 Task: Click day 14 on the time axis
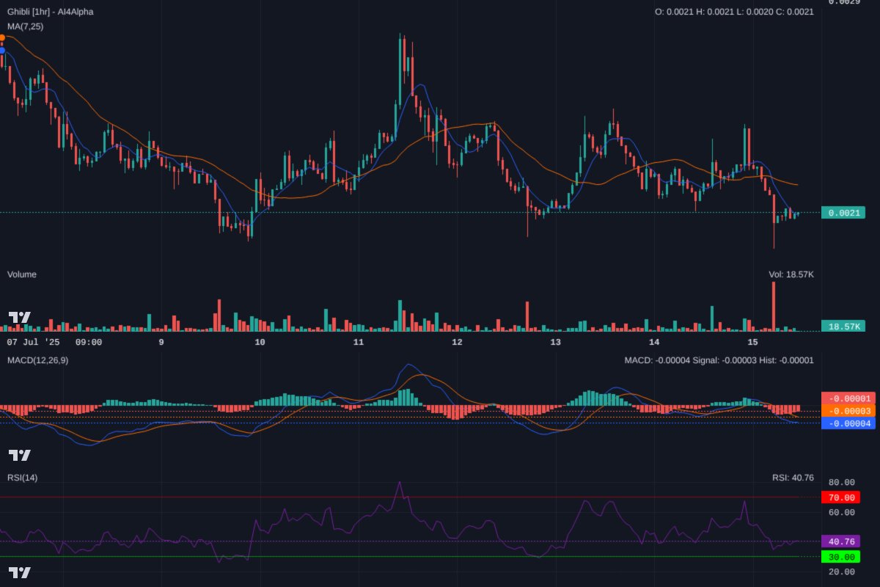(x=654, y=342)
